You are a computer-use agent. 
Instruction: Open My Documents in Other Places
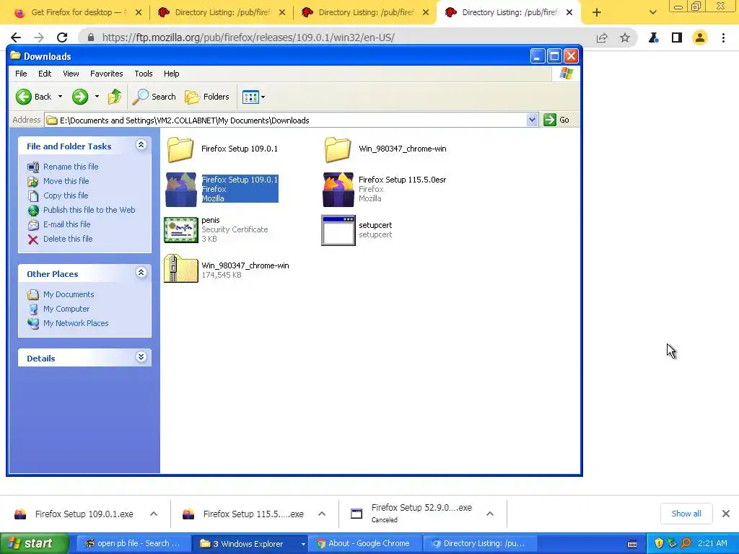coord(69,294)
